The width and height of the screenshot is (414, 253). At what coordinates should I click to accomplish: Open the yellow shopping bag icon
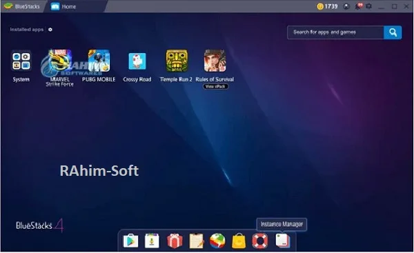[x=239, y=241]
